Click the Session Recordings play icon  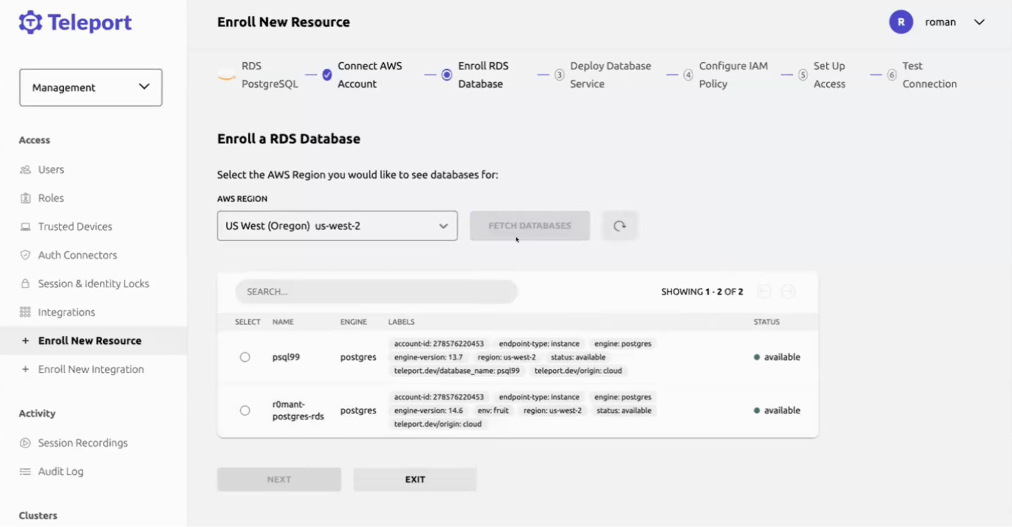pyautogui.click(x=25, y=443)
